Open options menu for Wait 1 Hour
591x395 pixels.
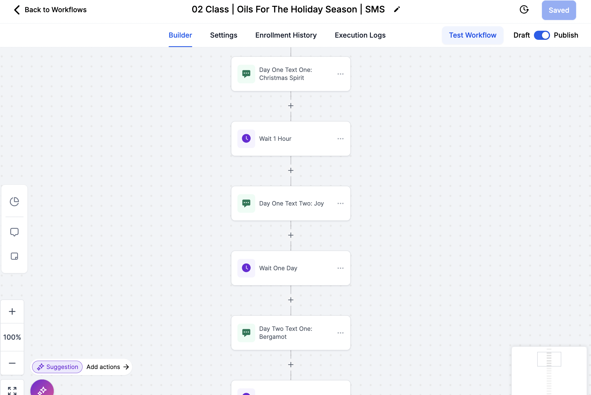coord(340,139)
